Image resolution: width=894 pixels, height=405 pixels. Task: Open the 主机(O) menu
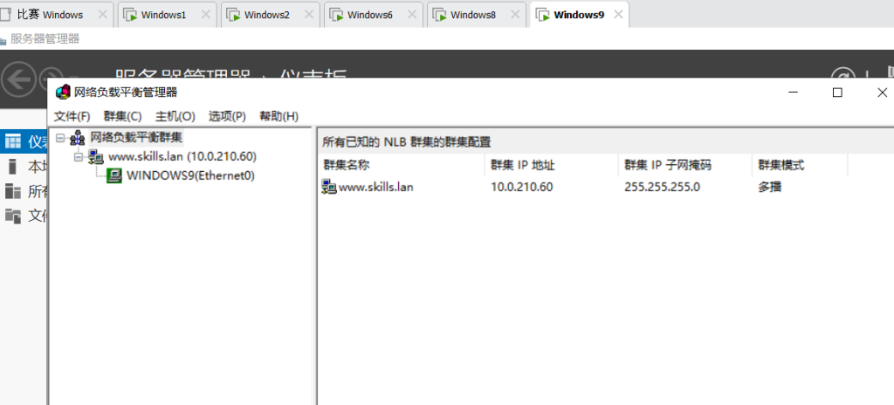click(x=175, y=116)
